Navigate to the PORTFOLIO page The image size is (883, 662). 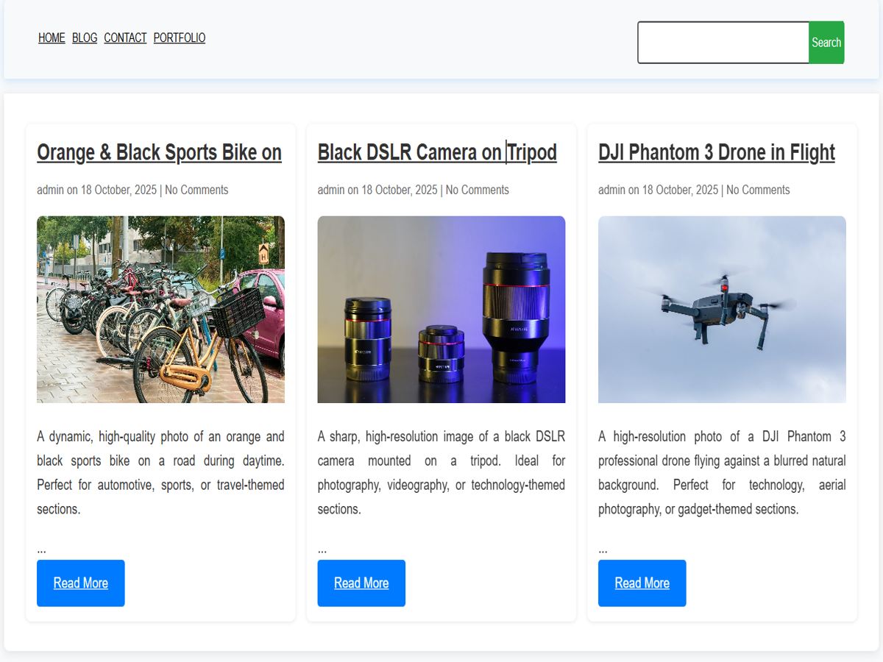(x=180, y=38)
